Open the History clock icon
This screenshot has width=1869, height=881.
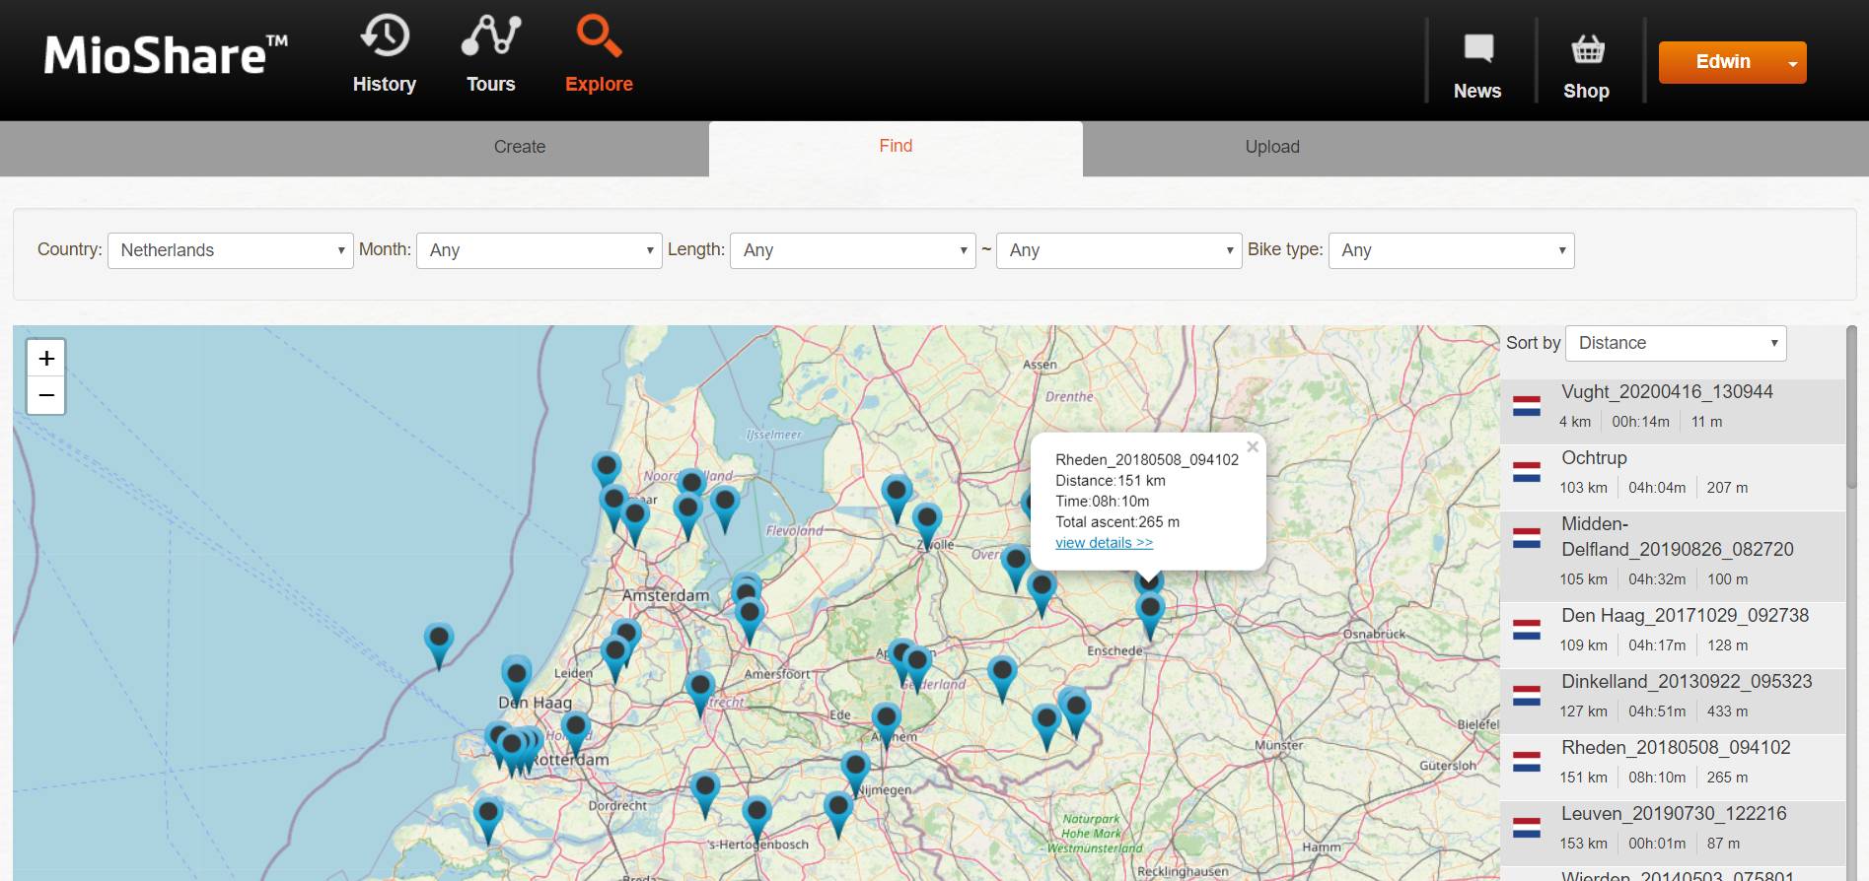point(384,36)
